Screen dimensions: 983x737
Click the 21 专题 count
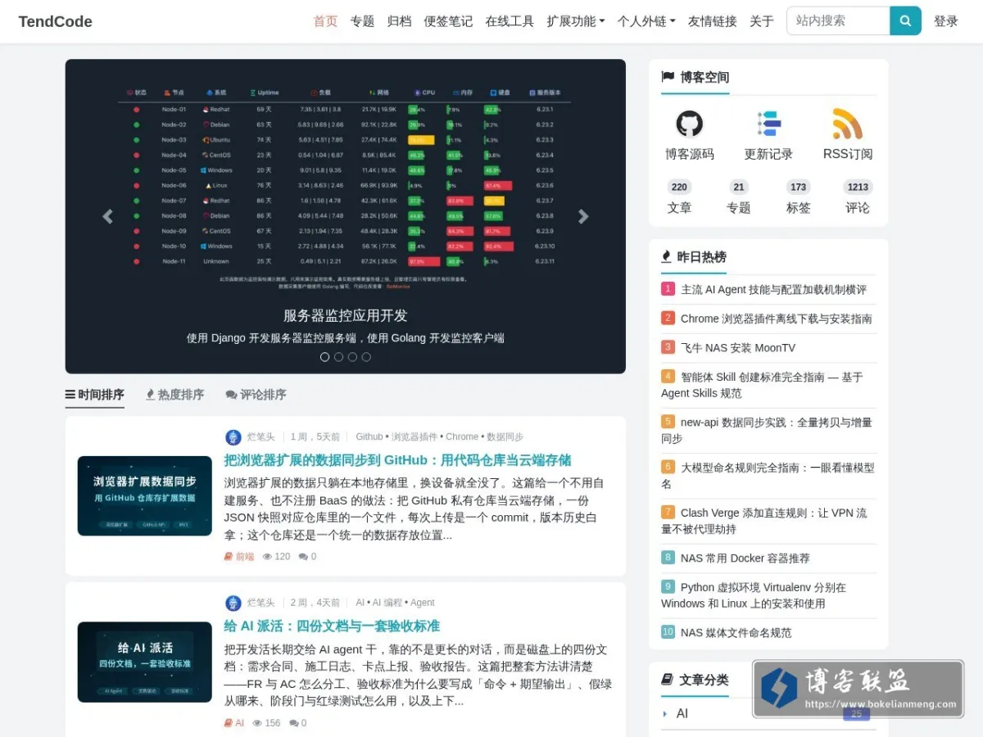pos(739,198)
